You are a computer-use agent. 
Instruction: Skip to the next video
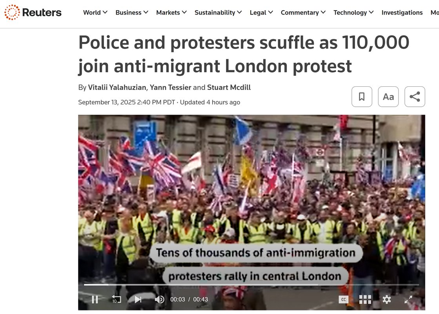click(138, 299)
